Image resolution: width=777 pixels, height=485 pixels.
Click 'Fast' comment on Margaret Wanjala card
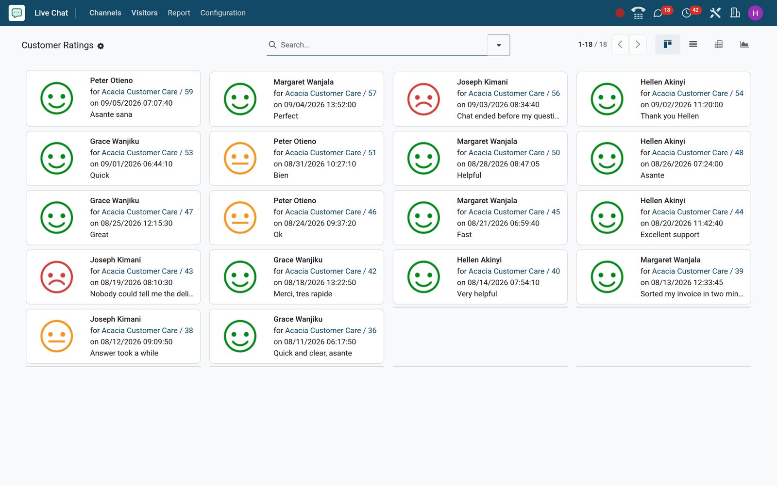tap(464, 234)
